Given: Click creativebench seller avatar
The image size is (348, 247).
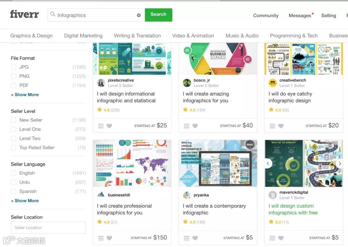Looking at the screenshot, I should (273, 83).
